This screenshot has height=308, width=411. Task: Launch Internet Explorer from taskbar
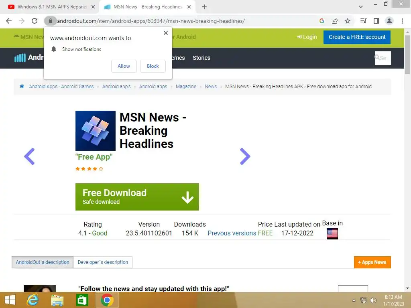click(x=33, y=300)
